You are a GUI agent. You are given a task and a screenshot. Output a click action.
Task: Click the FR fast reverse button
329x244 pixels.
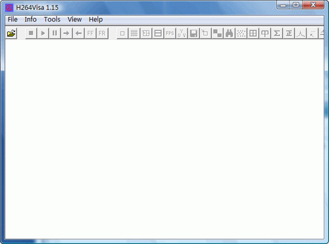102,33
